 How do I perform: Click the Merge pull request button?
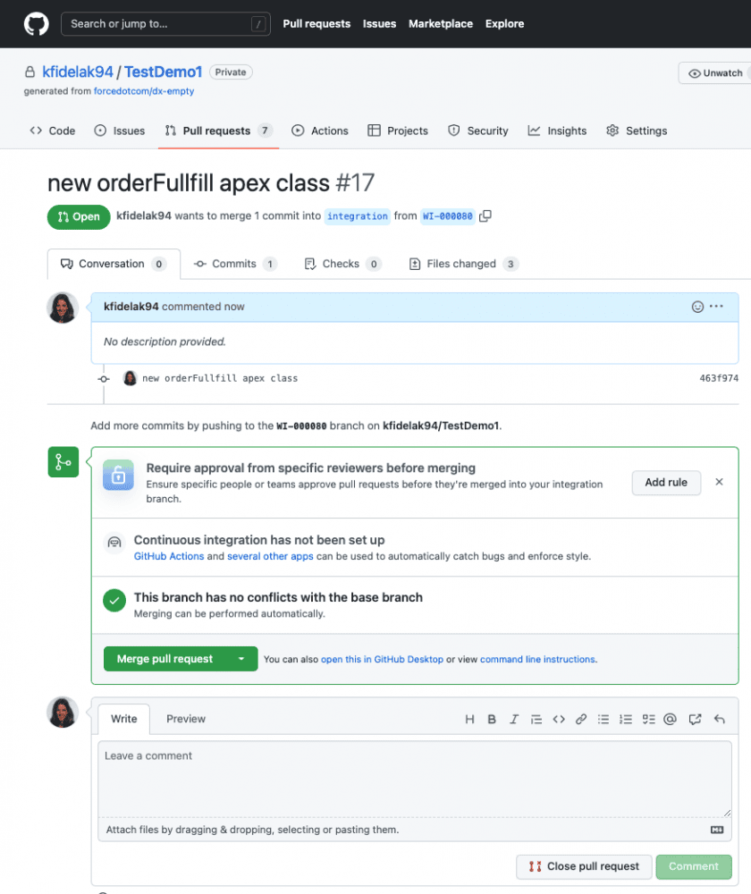[165, 659]
